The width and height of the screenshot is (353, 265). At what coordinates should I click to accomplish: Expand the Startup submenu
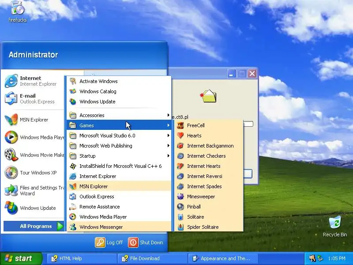tap(119, 156)
